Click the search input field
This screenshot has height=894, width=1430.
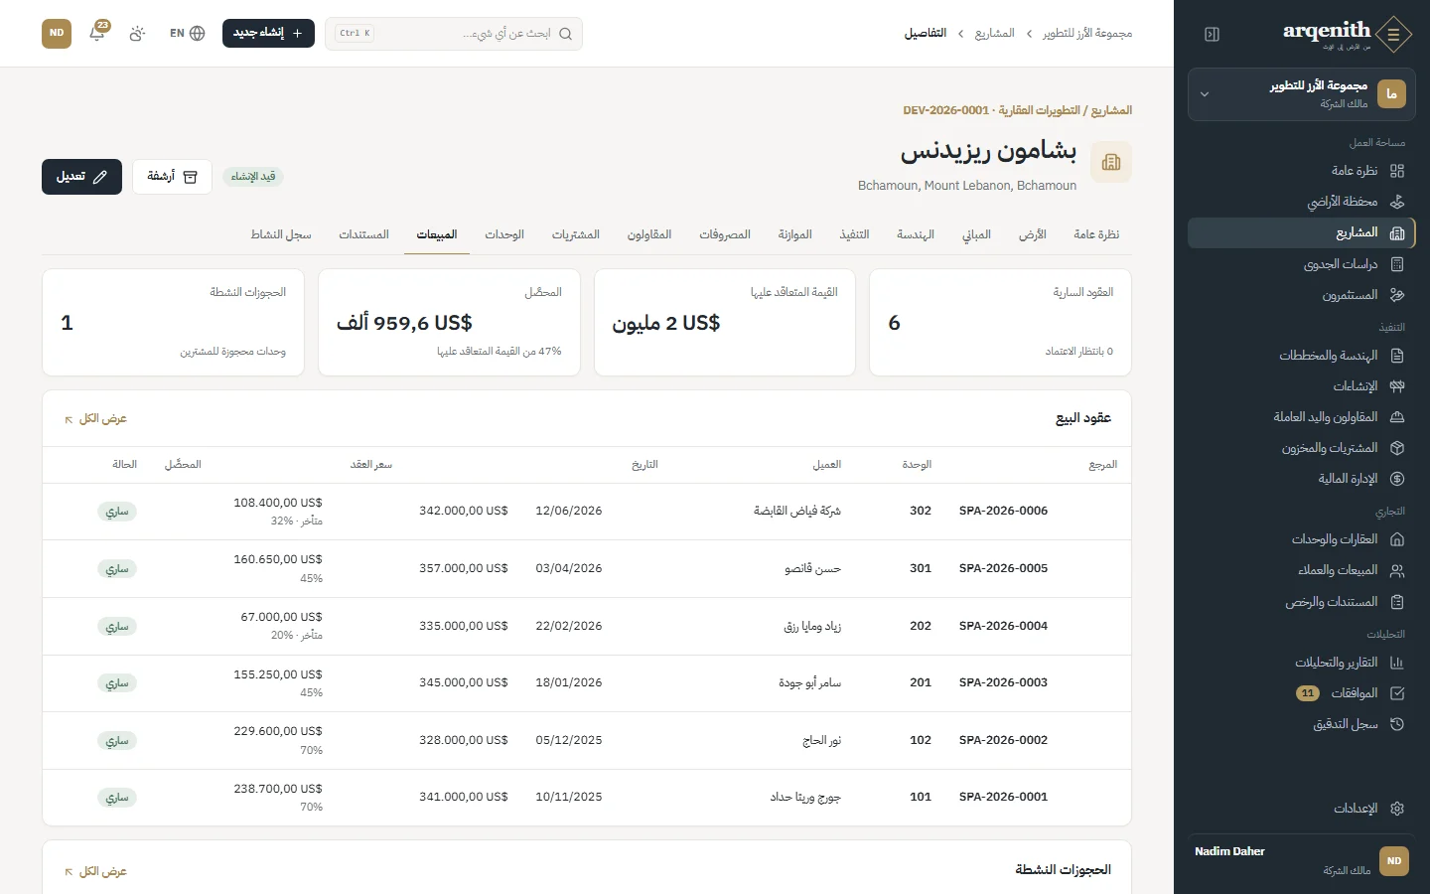454,33
